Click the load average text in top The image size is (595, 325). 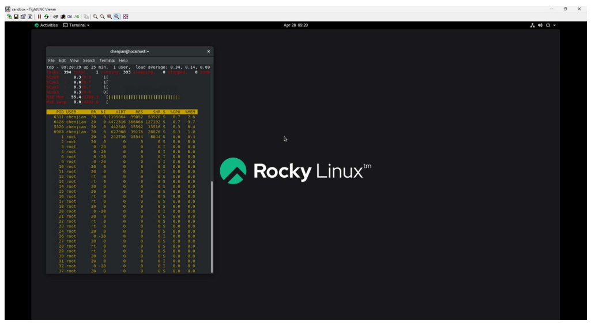tap(172, 68)
